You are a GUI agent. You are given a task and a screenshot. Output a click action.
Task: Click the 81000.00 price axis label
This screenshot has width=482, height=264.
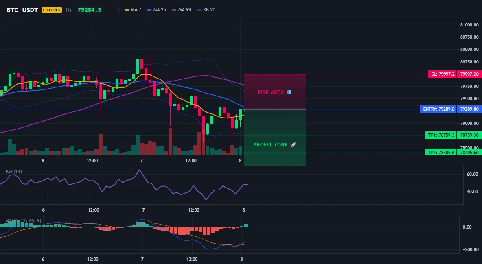(469, 25)
